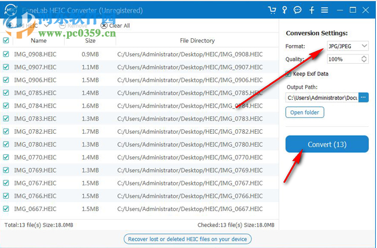Click File Directory column header
The height and width of the screenshot is (248, 377).
tap(197, 41)
